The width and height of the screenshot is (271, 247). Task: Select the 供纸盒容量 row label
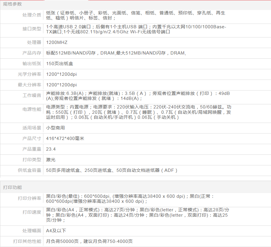(29, 170)
